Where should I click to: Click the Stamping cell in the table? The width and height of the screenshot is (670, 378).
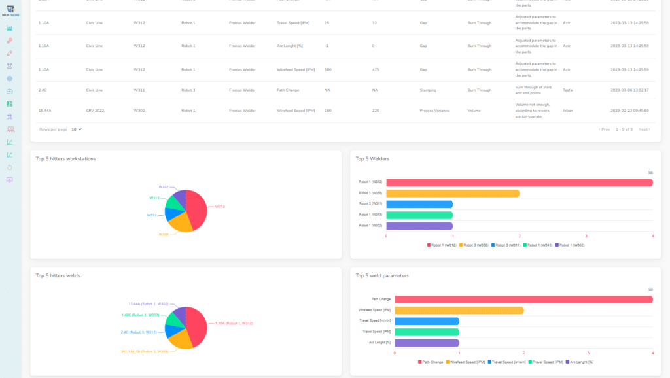click(428, 90)
